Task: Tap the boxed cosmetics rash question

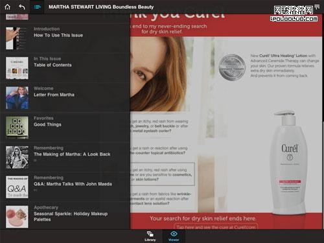Action: 163,174
